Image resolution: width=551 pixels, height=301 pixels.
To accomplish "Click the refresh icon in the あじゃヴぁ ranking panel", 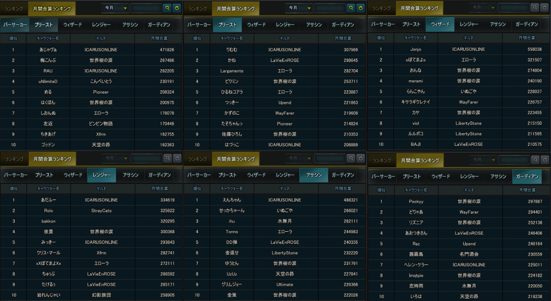I will click(177, 8).
